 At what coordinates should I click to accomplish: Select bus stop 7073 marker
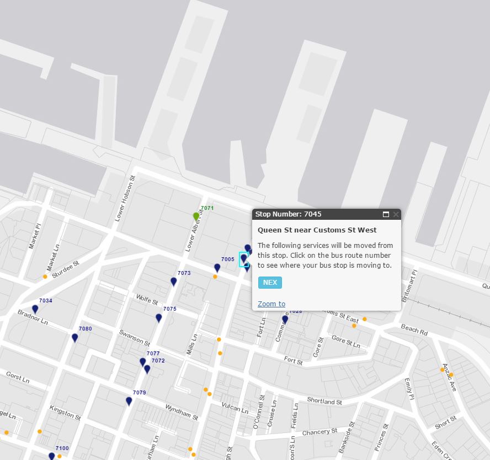click(174, 282)
